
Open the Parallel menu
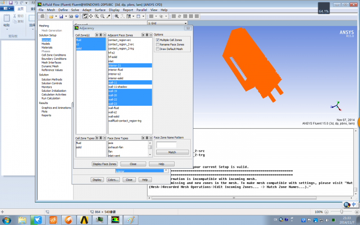coord(142,10)
